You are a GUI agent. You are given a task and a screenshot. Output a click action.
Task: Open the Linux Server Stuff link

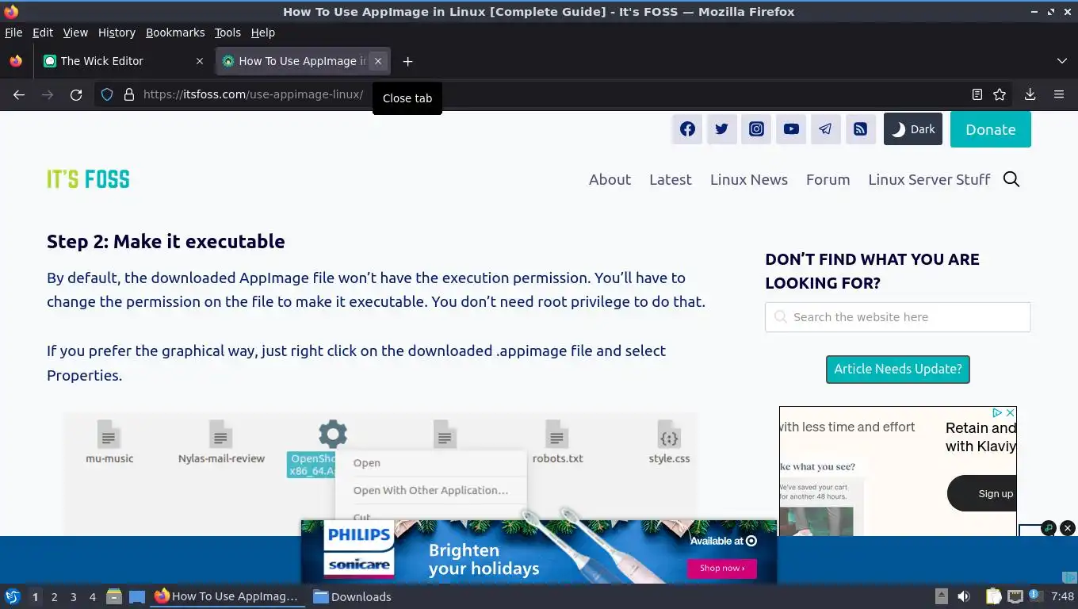pyautogui.click(x=929, y=179)
